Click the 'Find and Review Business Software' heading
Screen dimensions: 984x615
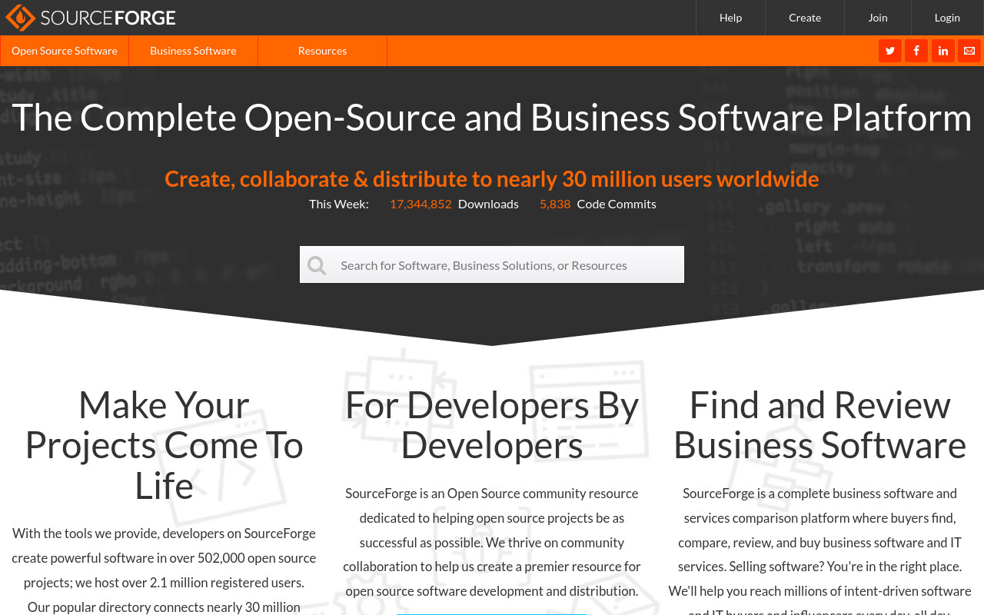click(x=819, y=425)
